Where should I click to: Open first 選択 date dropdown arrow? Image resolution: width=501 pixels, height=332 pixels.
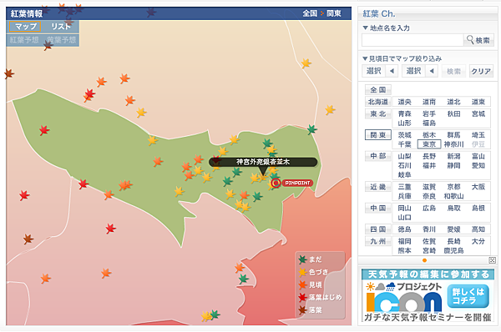tap(392, 71)
